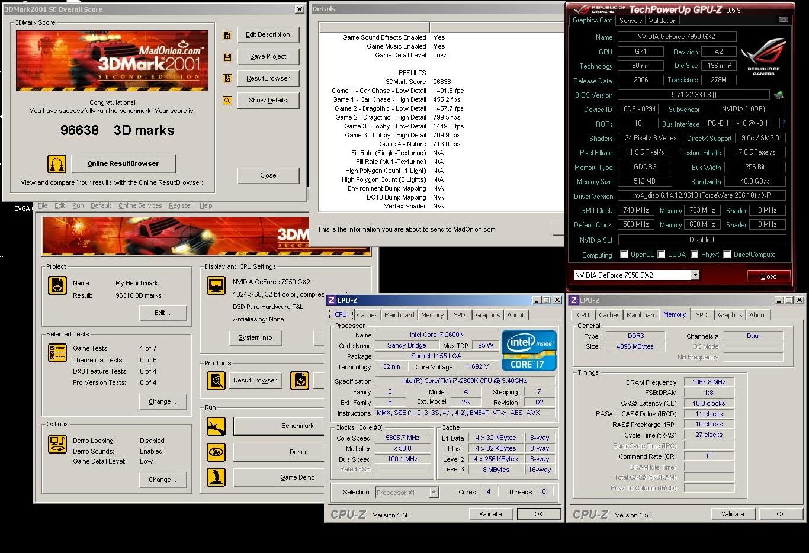Click the GPU-Z screenshot camera icon
Viewport: 809px width, 553px height.
[783, 20]
